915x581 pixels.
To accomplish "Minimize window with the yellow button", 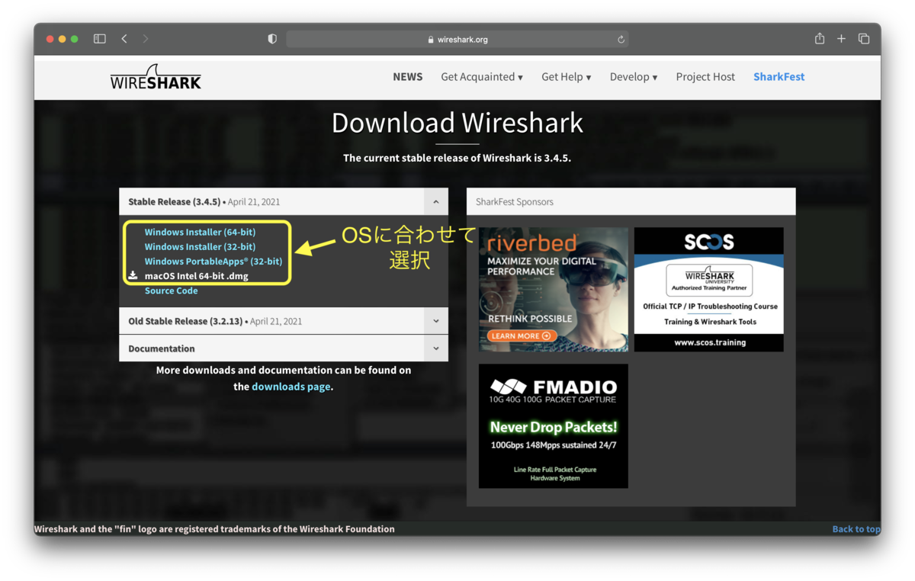I will pos(63,39).
